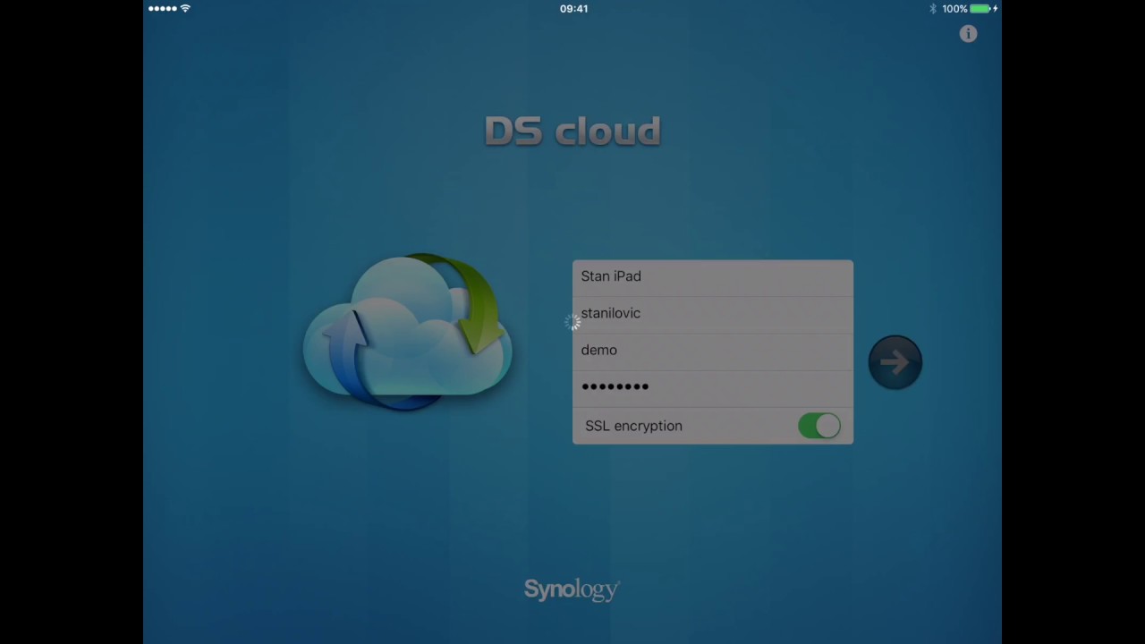Tap the info icon in top corner

(x=968, y=34)
